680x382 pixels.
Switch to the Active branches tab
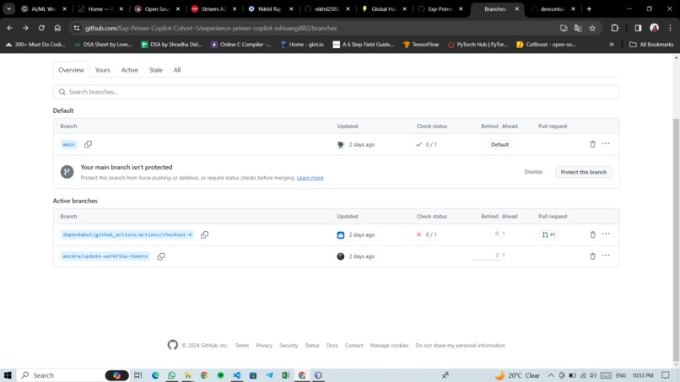(x=129, y=70)
